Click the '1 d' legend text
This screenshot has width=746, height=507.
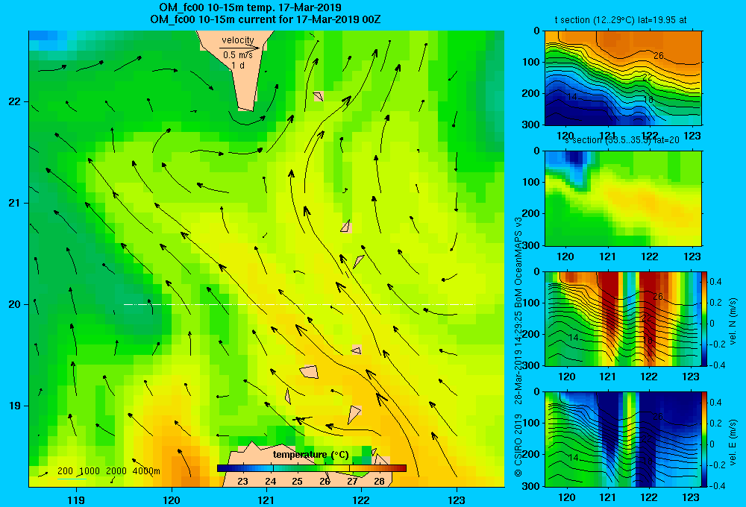click(x=238, y=65)
